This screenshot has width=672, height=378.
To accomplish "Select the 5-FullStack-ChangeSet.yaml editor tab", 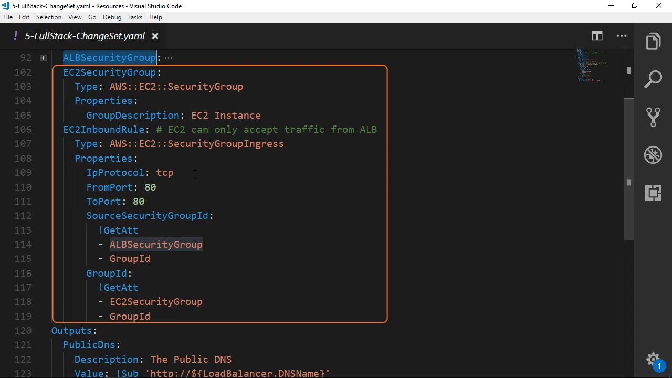I will tap(85, 36).
